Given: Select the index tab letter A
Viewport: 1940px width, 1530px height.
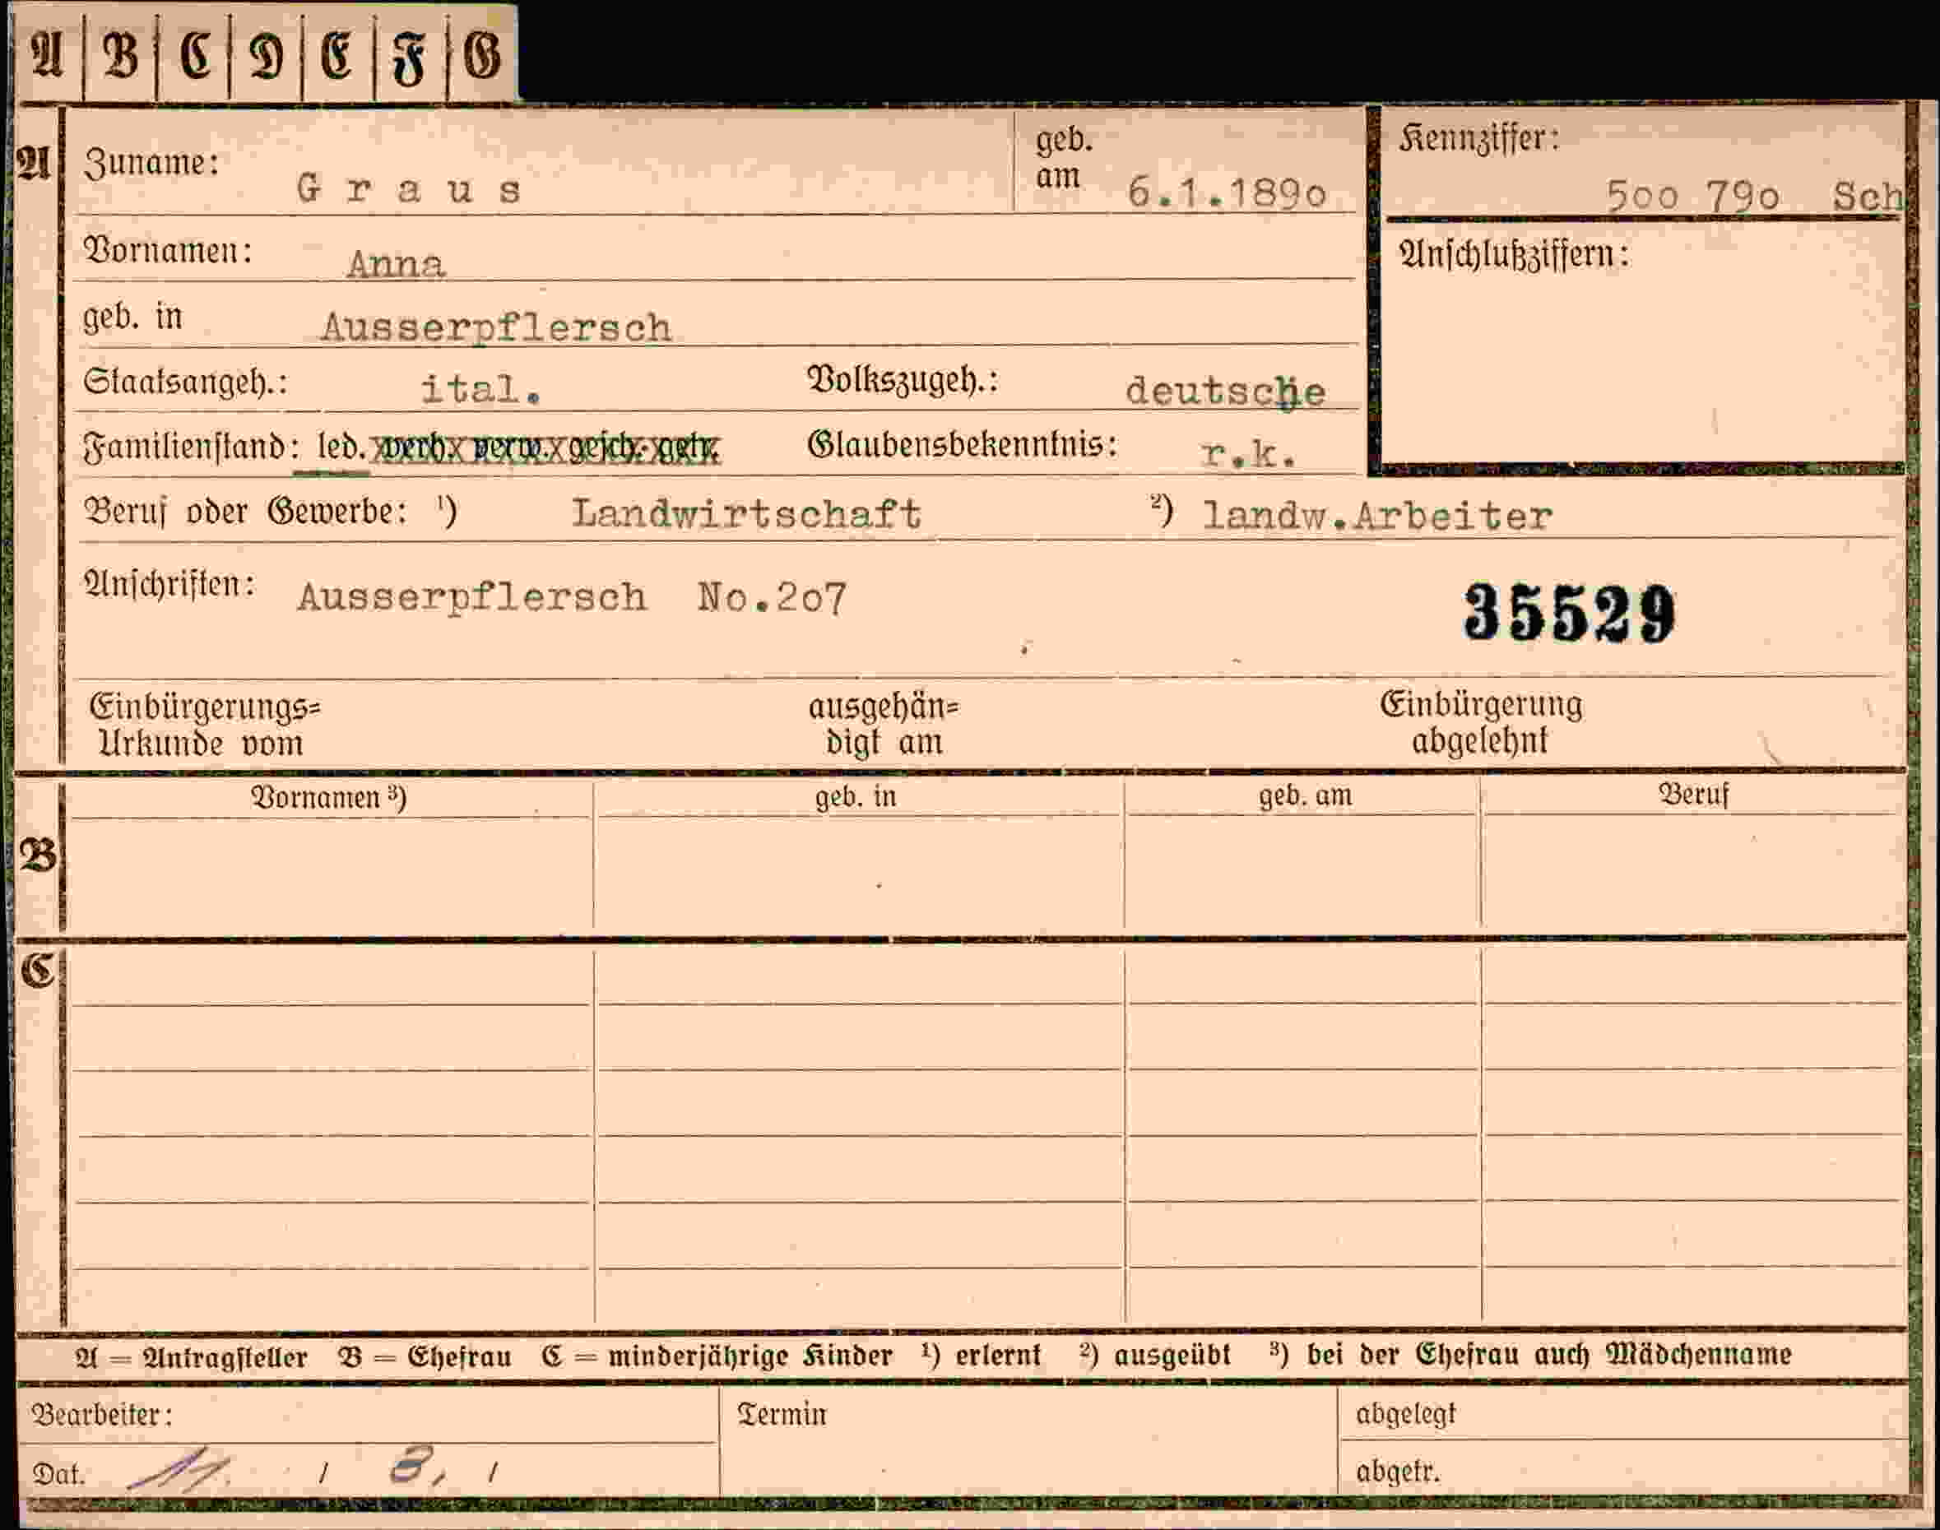Looking at the screenshot, I should 48,53.
